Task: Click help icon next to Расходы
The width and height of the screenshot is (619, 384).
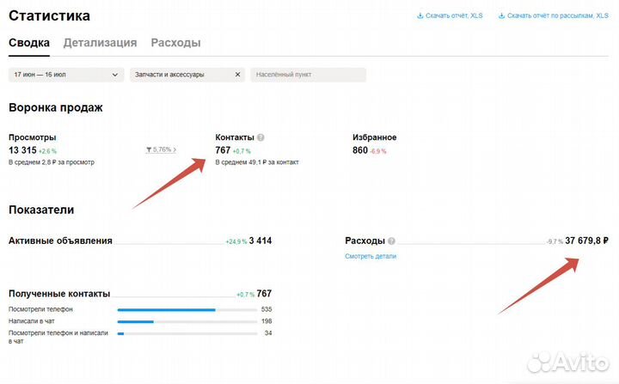Action: [391, 241]
